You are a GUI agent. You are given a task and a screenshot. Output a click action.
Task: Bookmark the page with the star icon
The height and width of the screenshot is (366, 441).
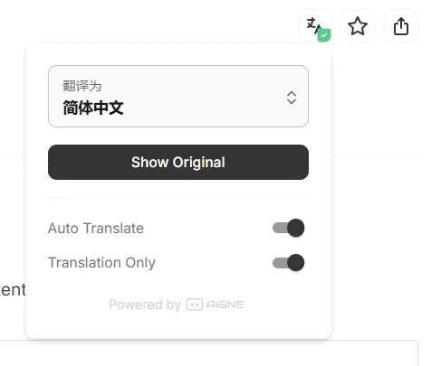pos(358,26)
